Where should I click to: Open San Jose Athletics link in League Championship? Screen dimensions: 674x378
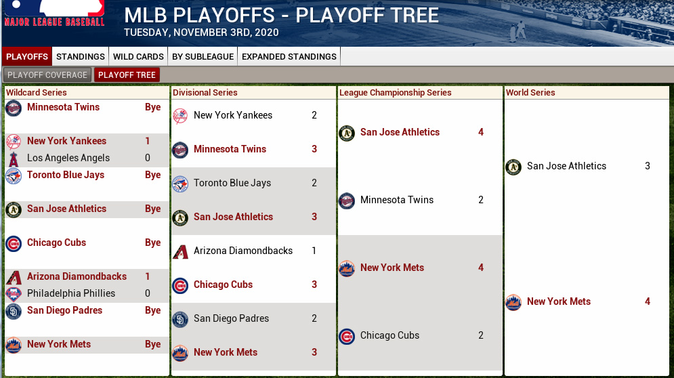tap(400, 132)
